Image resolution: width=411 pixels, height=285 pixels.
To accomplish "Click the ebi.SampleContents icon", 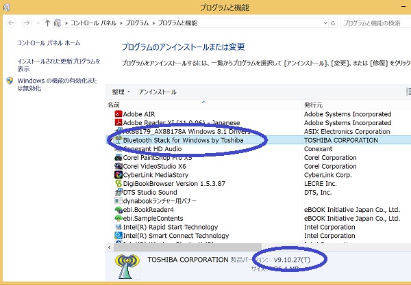I will pyautogui.click(x=119, y=218).
